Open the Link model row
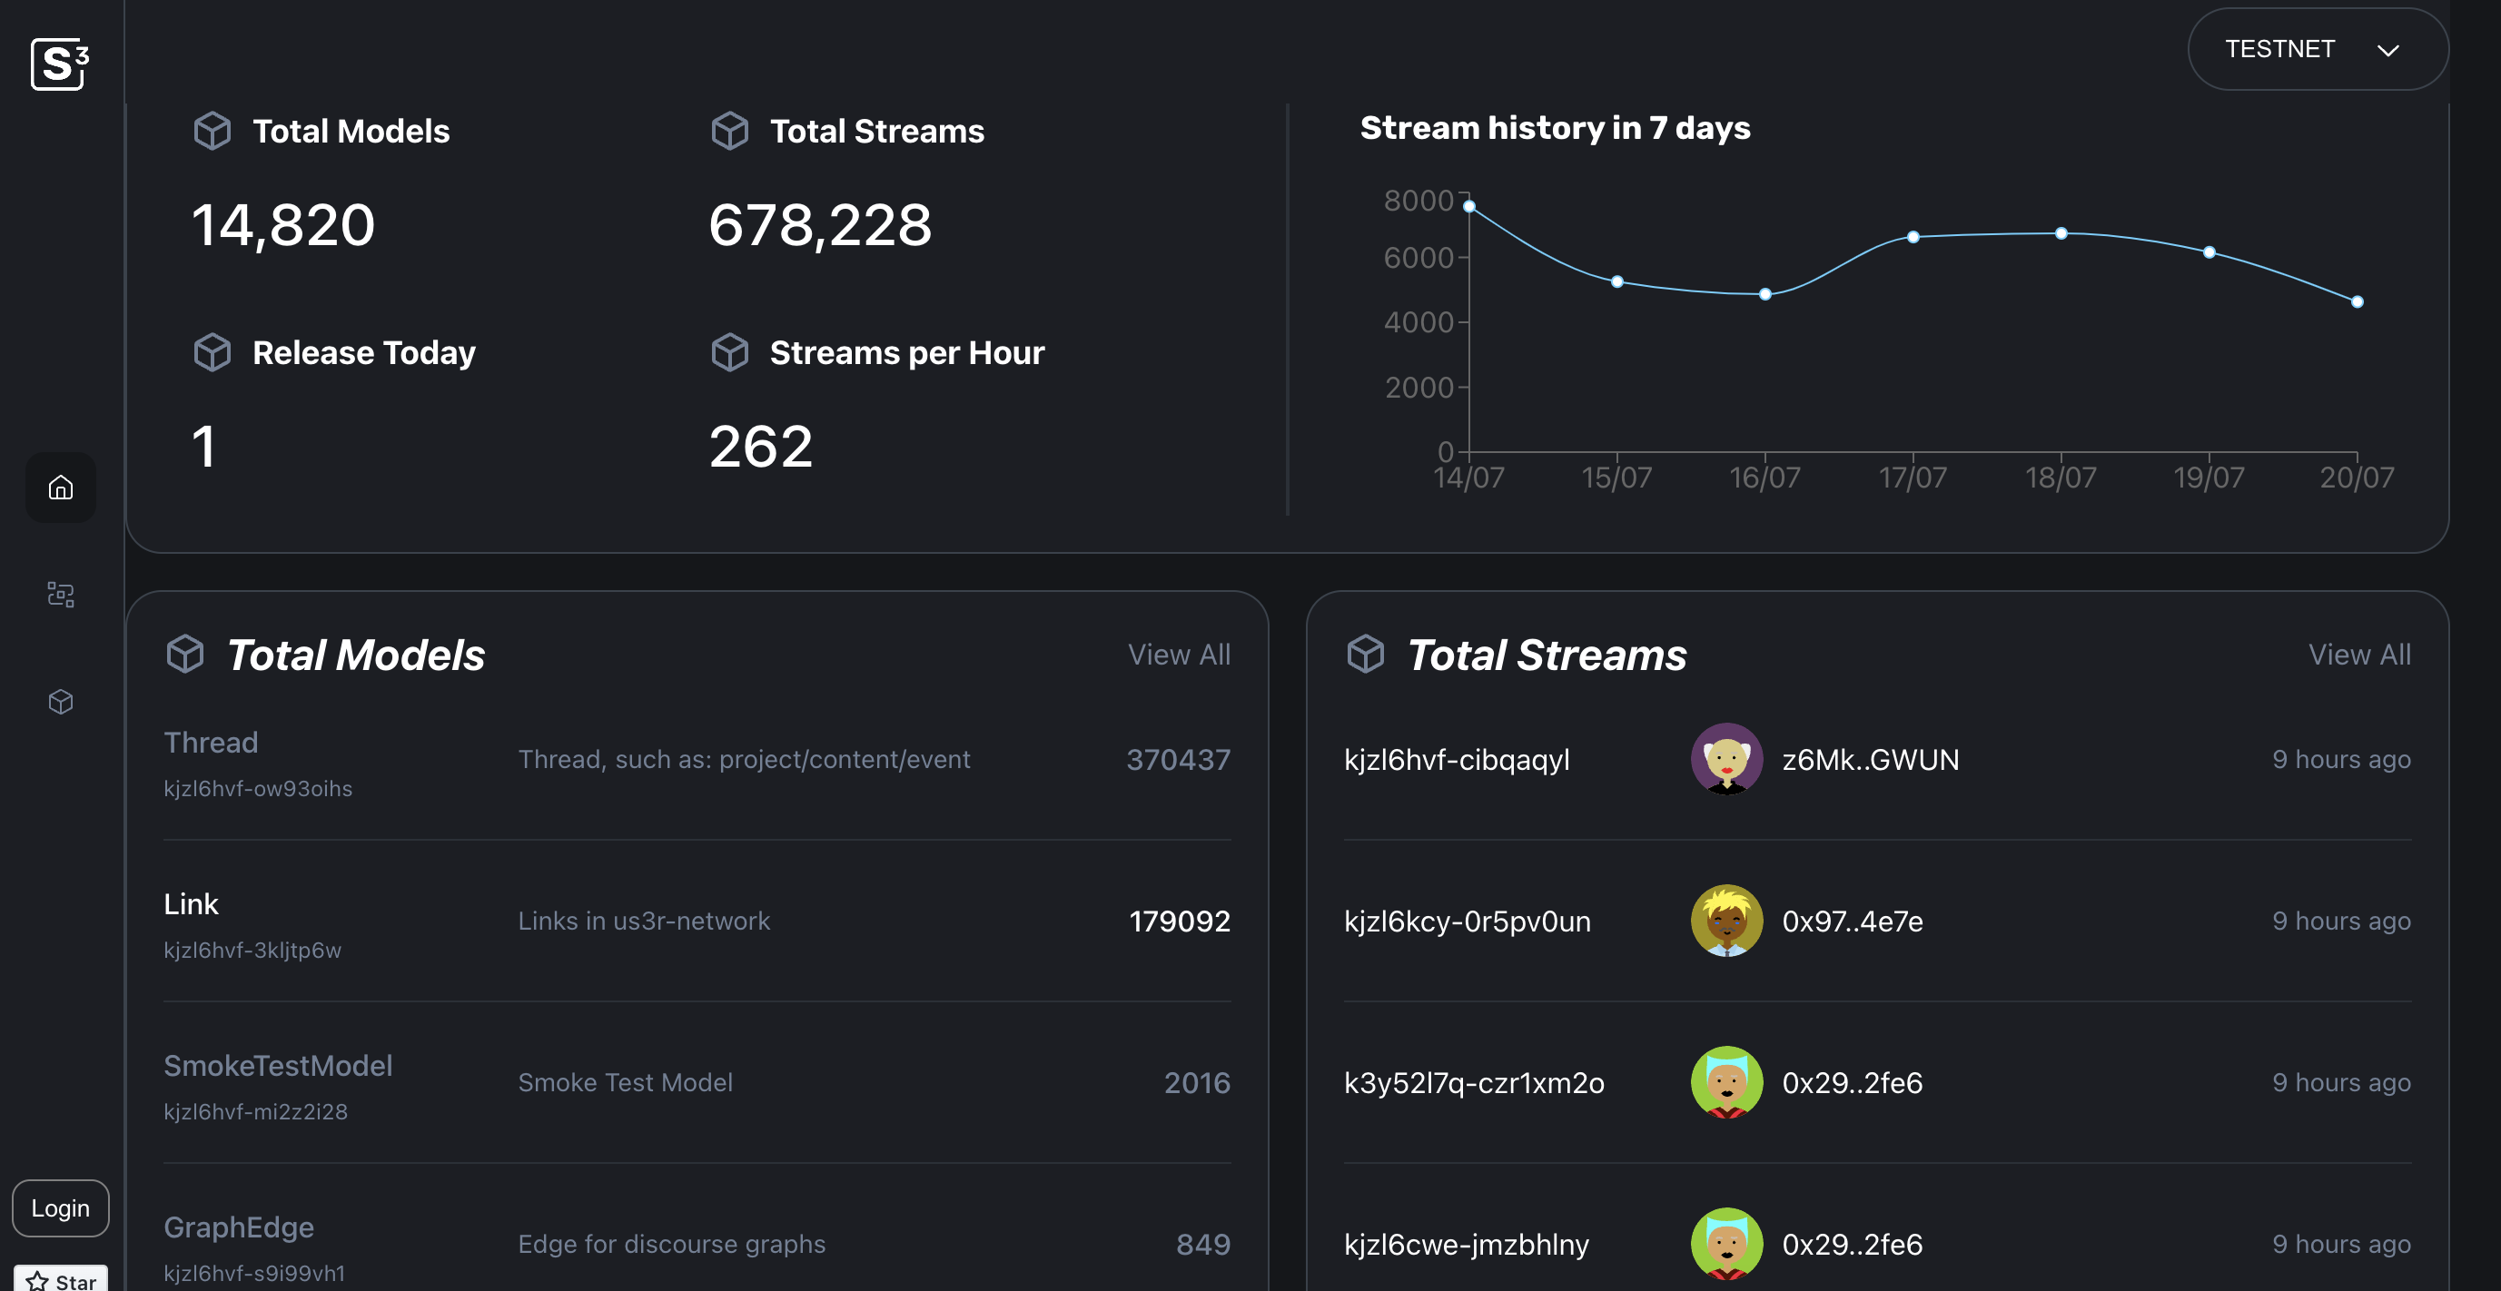The height and width of the screenshot is (1291, 2501). tap(192, 903)
